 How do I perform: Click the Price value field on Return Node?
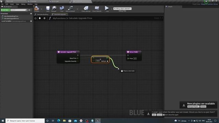pos(135,58)
